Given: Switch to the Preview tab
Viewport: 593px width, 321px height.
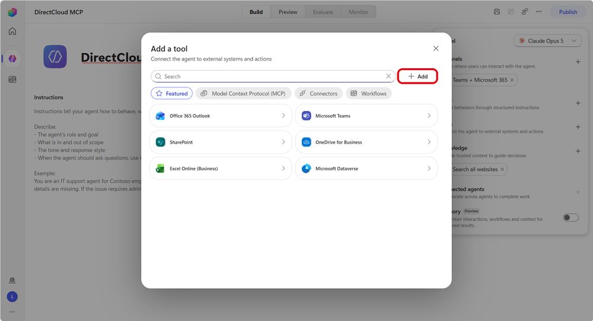Looking at the screenshot, I should pos(288,12).
